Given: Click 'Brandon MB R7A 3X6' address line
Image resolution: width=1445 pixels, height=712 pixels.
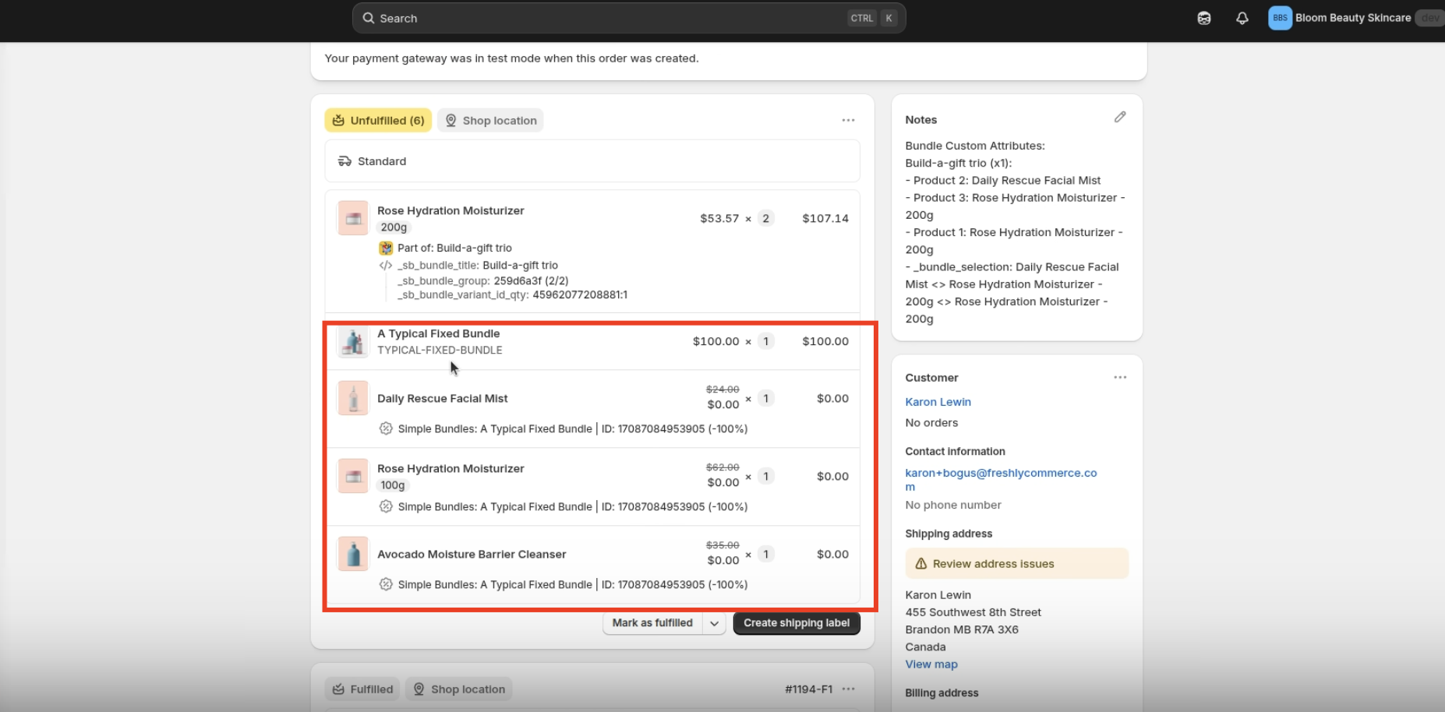Looking at the screenshot, I should pos(962,629).
